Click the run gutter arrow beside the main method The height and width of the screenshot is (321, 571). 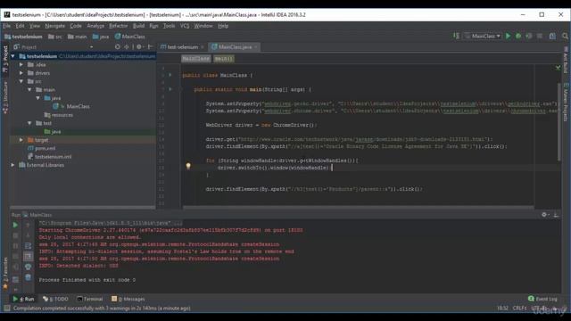(x=170, y=89)
